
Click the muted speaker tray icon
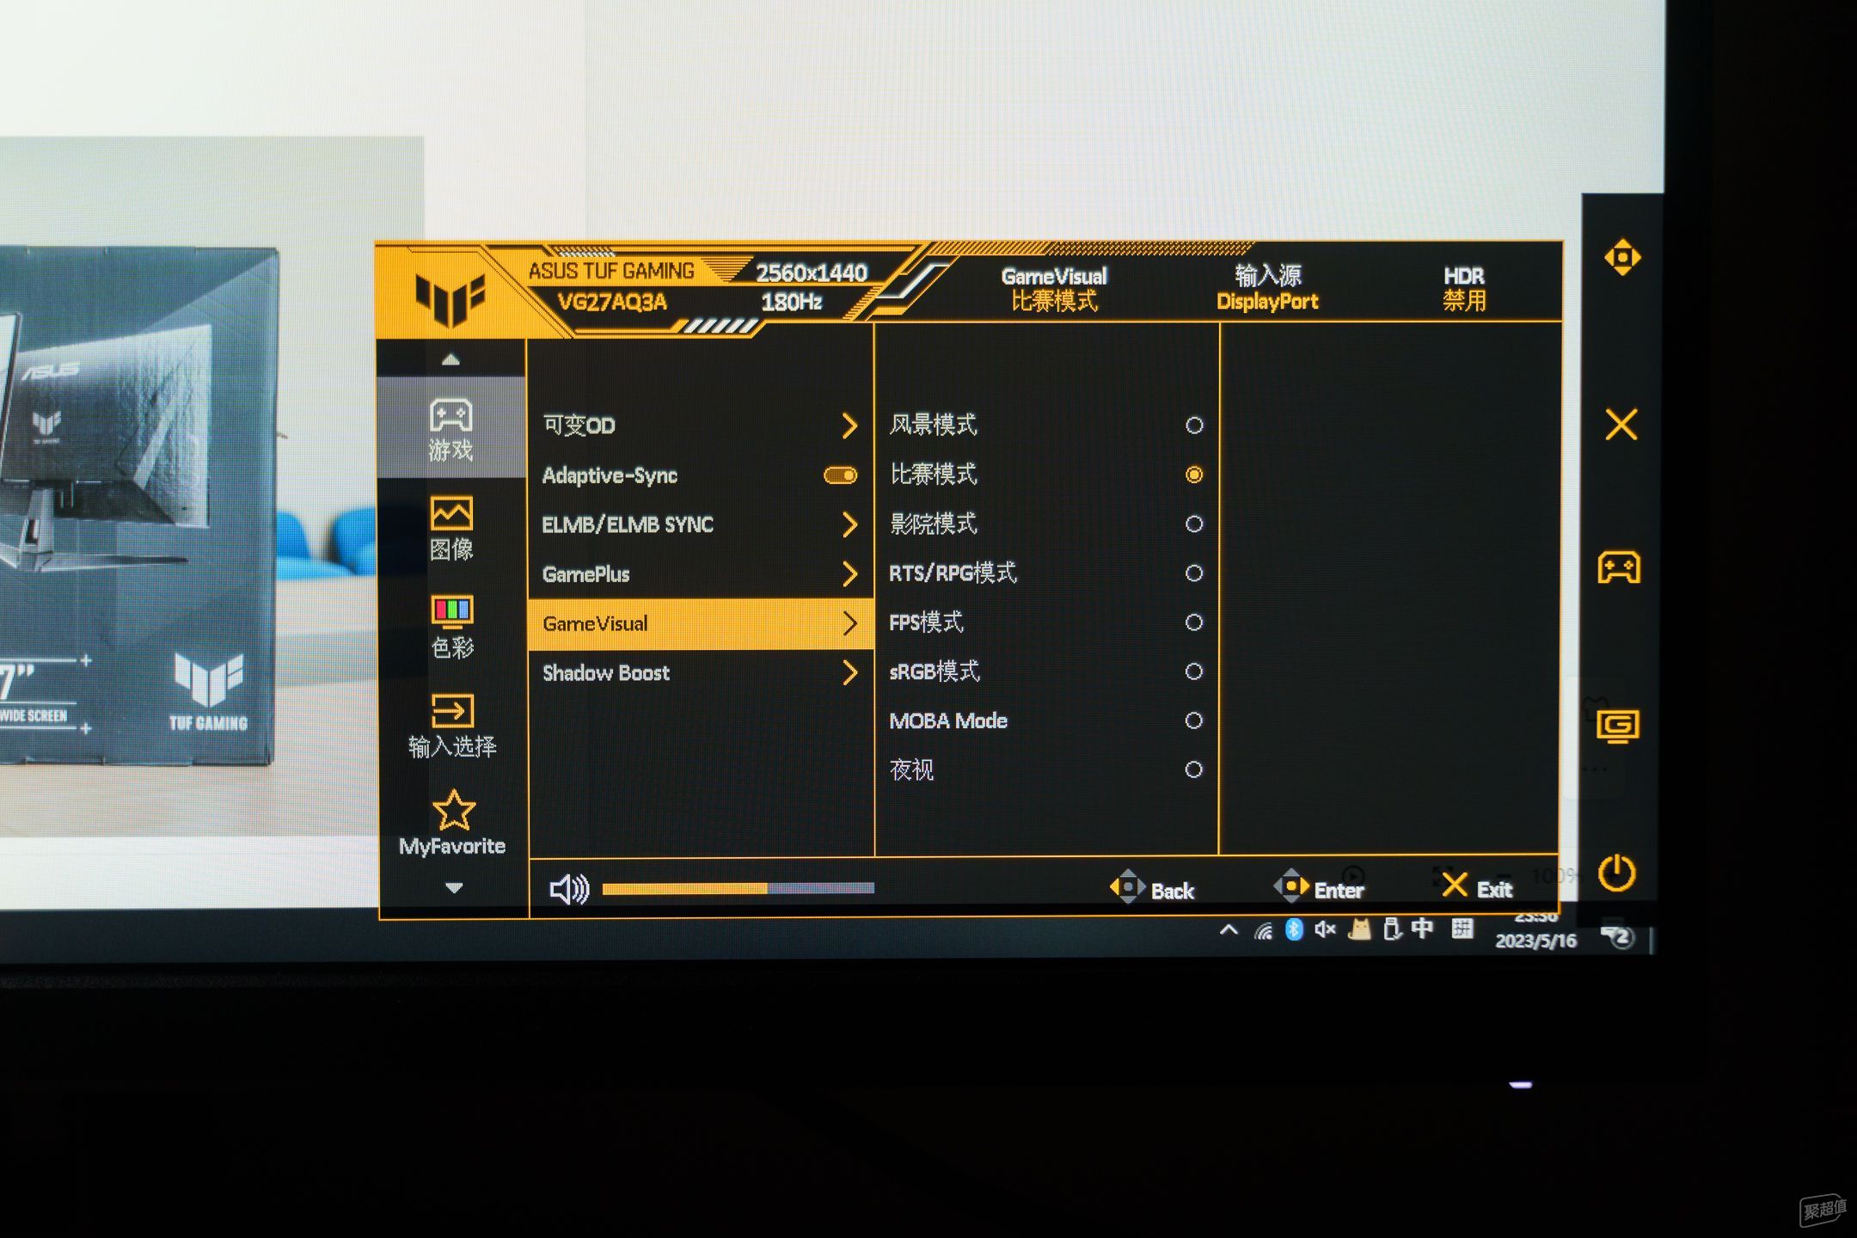(1325, 929)
